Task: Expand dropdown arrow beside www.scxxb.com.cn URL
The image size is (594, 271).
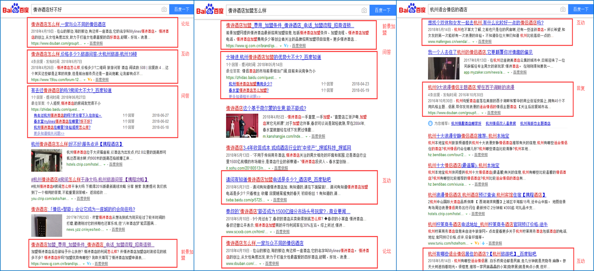Action: coord(271,232)
